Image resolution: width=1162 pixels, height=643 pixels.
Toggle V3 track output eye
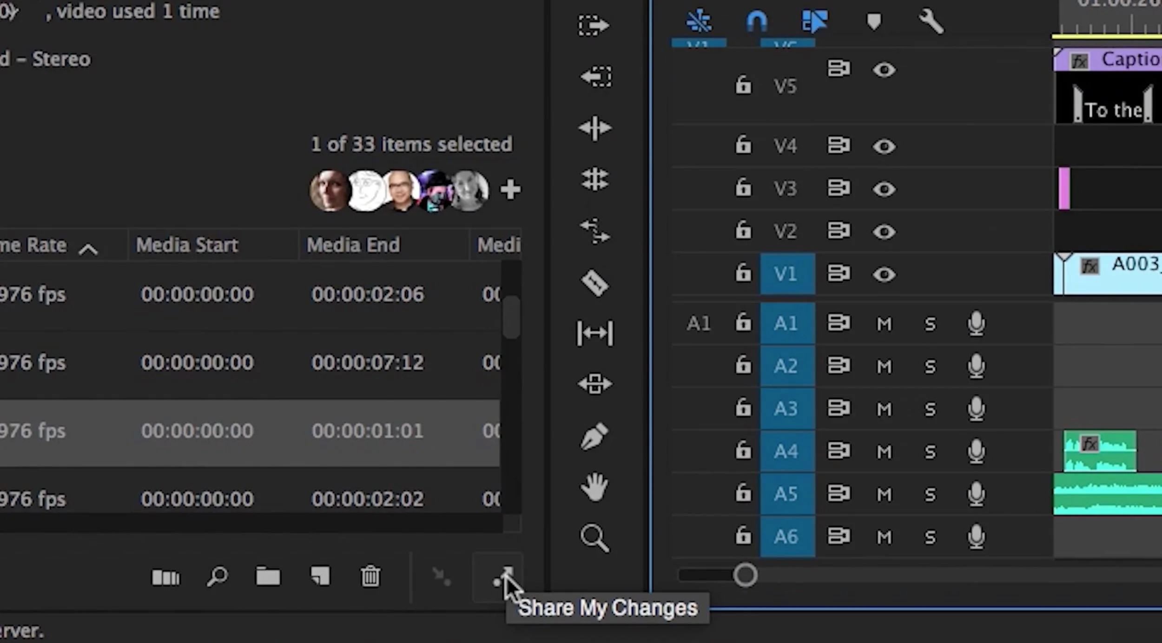coord(884,189)
